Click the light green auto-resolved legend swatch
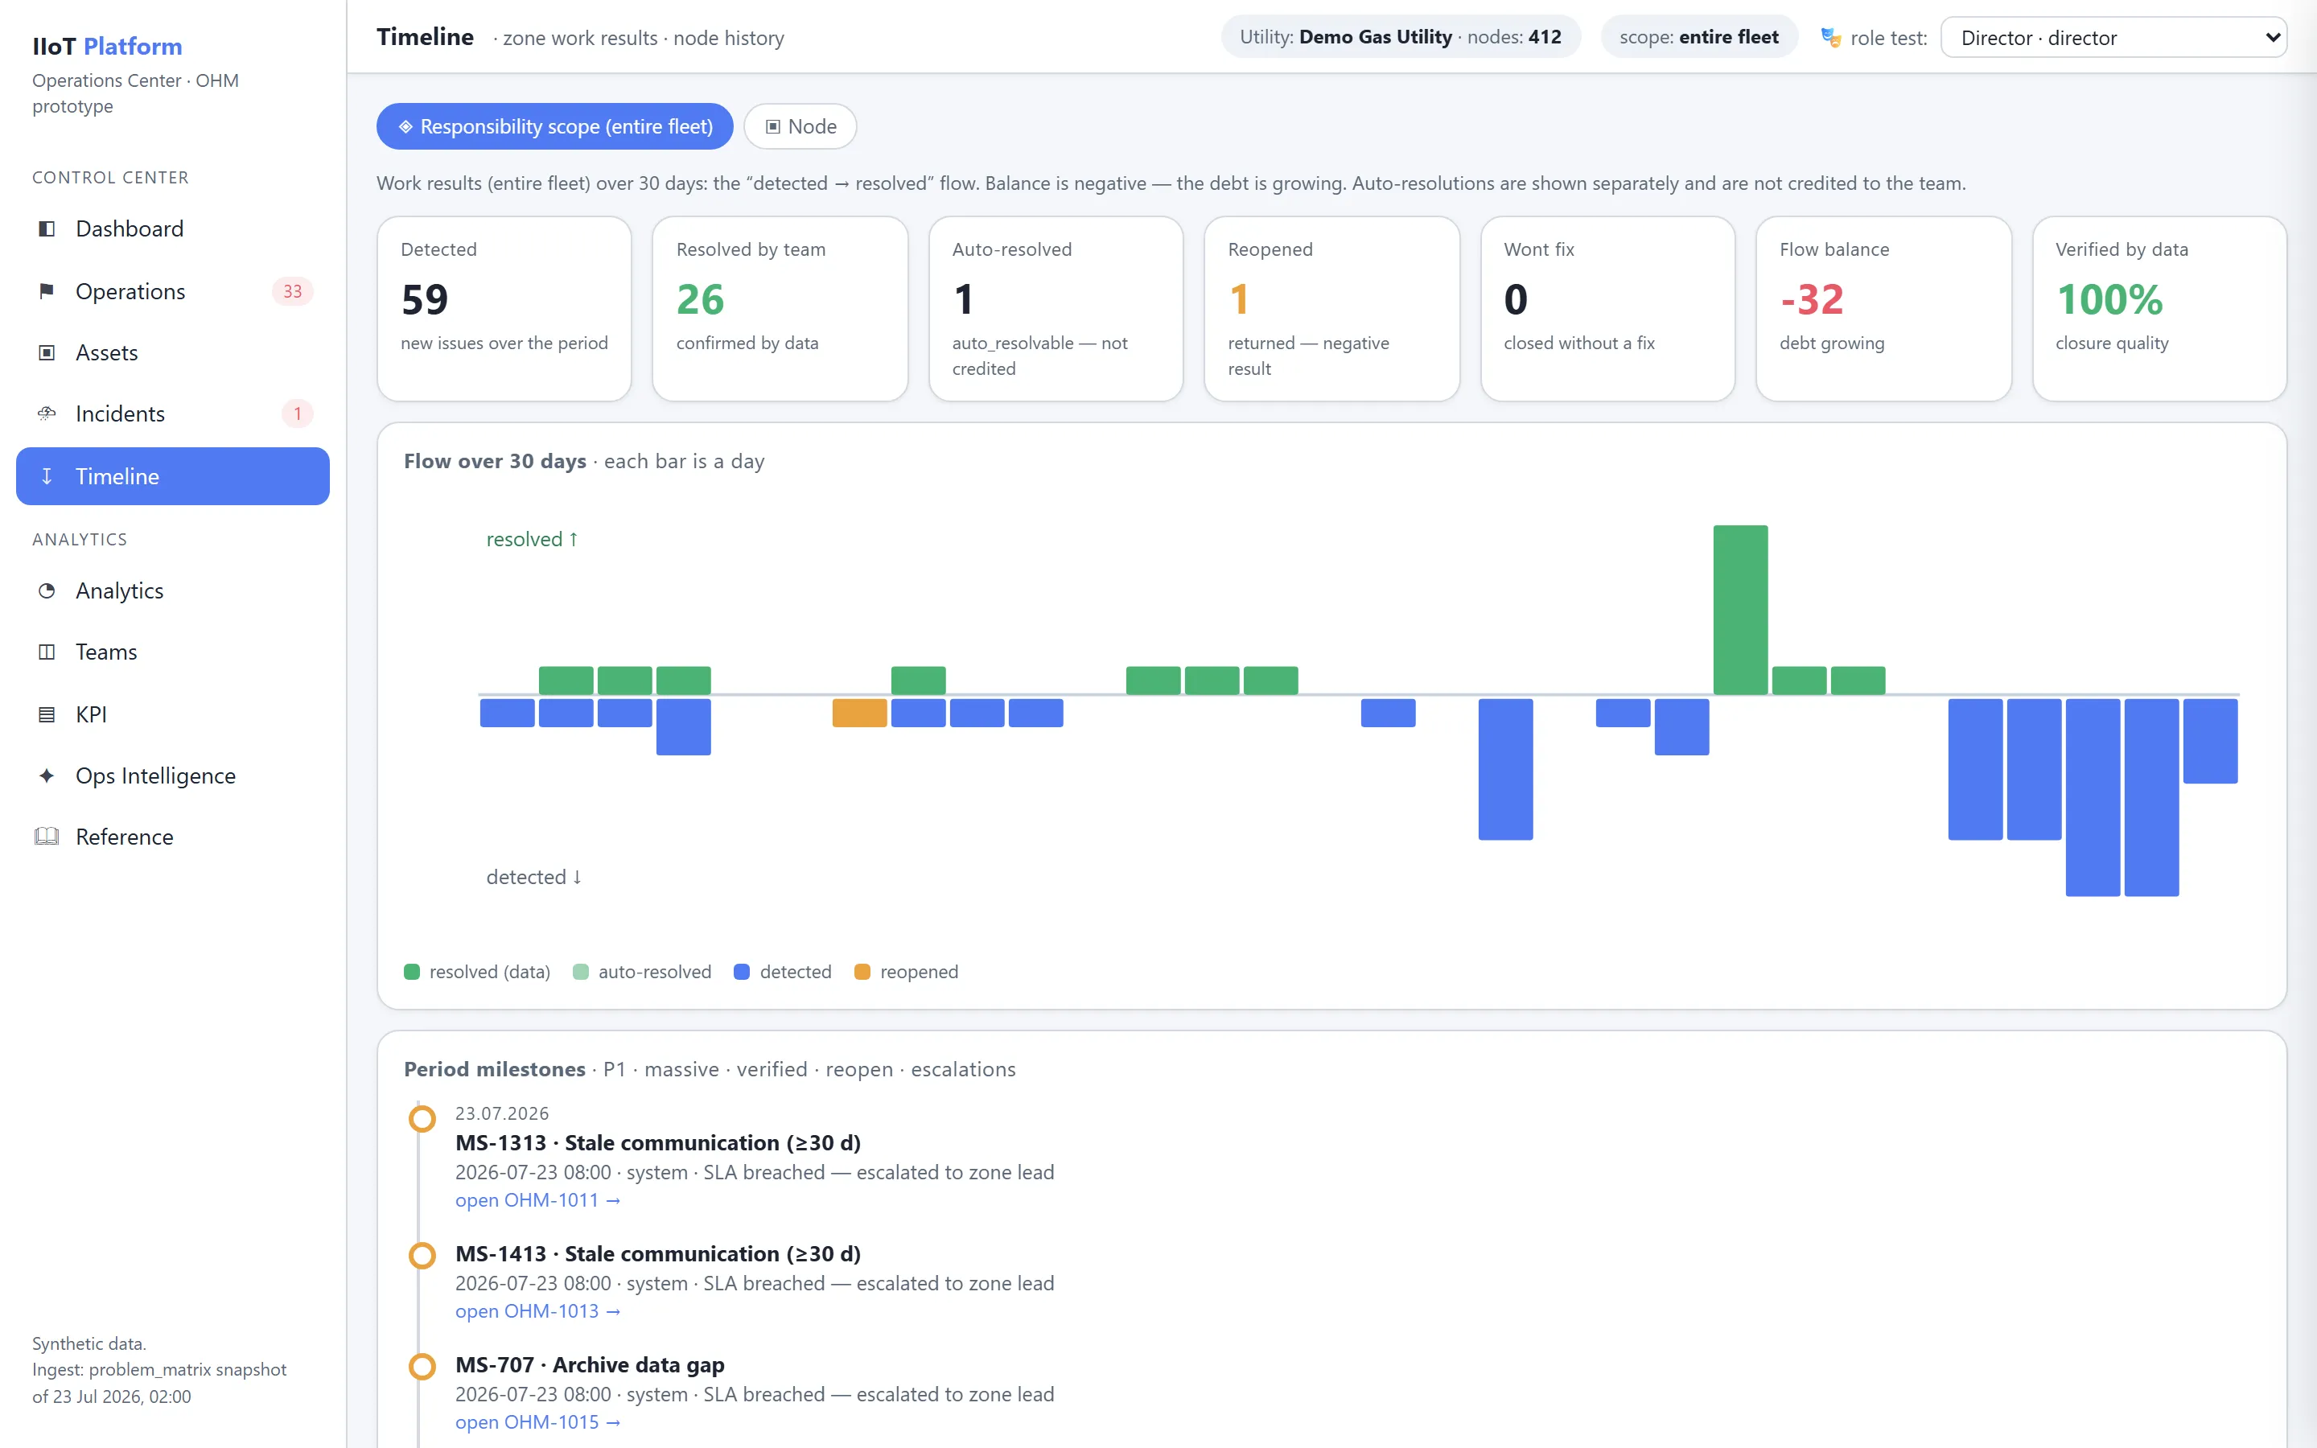 [580, 972]
